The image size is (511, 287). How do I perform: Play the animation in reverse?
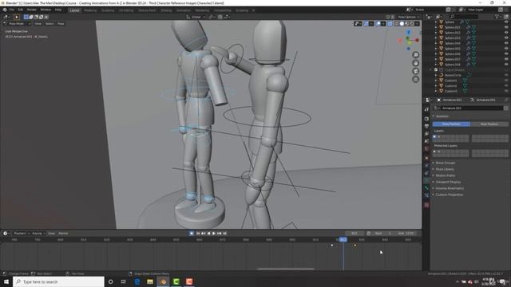click(208, 234)
